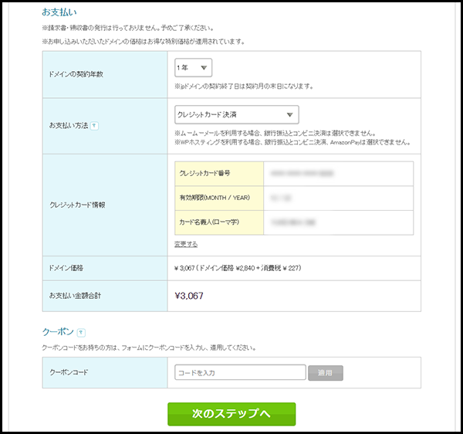Click the お支払い section heading
The width and height of the screenshot is (463, 434).
pos(59,13)
